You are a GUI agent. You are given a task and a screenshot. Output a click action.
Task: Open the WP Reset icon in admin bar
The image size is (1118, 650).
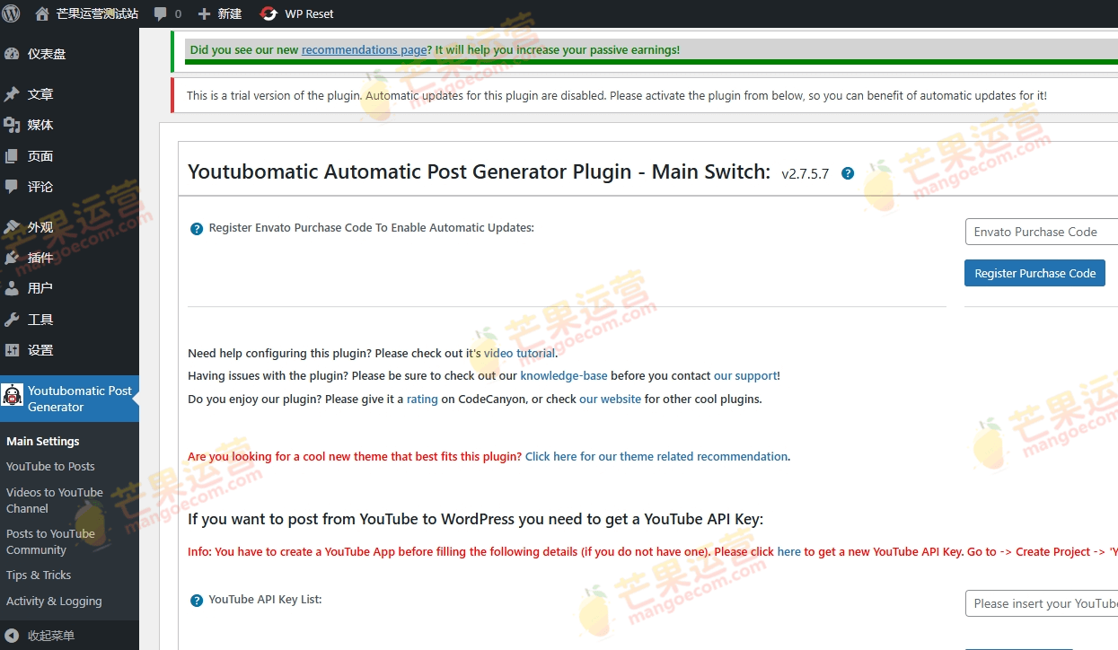(268, 13)
